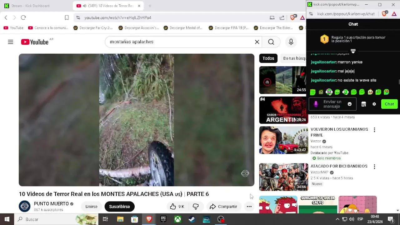Open three-dot menu for ATACADO POR BICI BANDIDOS

(374, 167)
